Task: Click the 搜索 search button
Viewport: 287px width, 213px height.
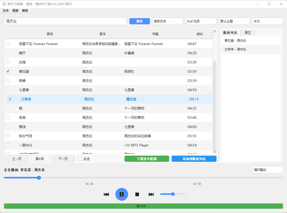Action: 139,21
